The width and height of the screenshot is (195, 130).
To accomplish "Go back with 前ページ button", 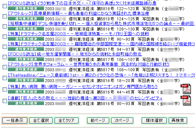I will [x=98, y=120].
